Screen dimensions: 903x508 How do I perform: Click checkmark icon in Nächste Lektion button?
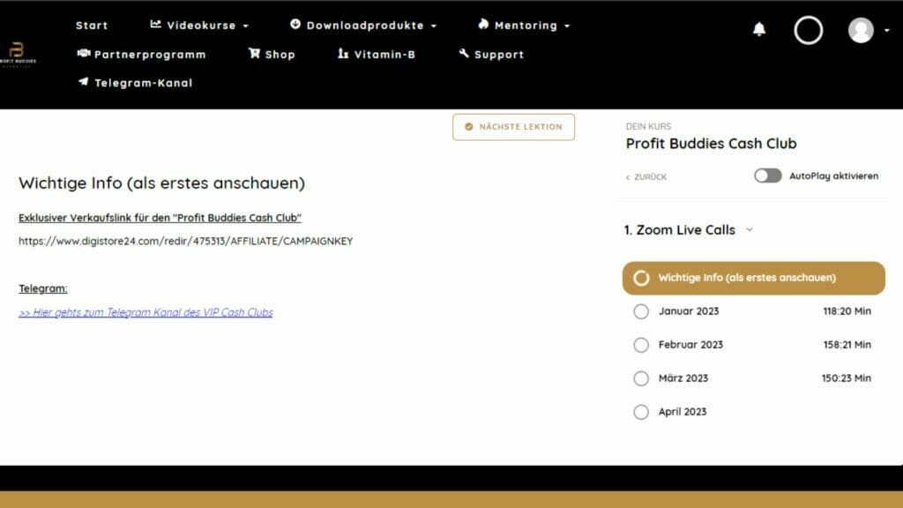[469, 127]
